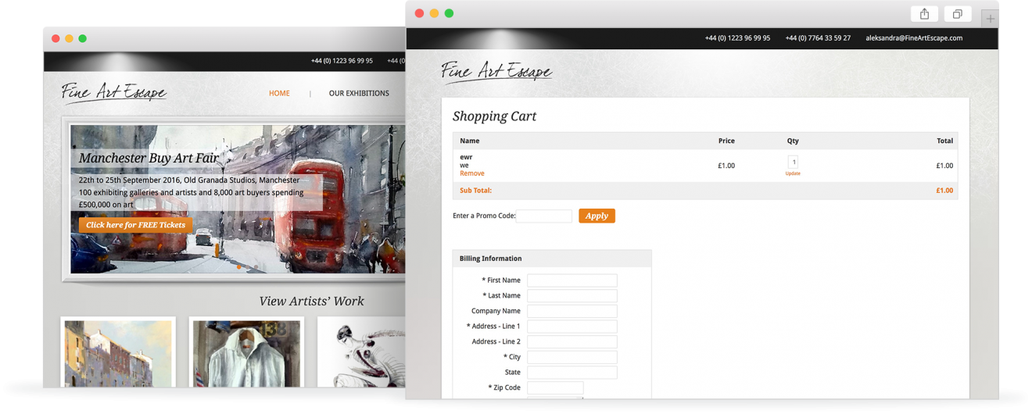Click the quantity field showing 1

793,162
